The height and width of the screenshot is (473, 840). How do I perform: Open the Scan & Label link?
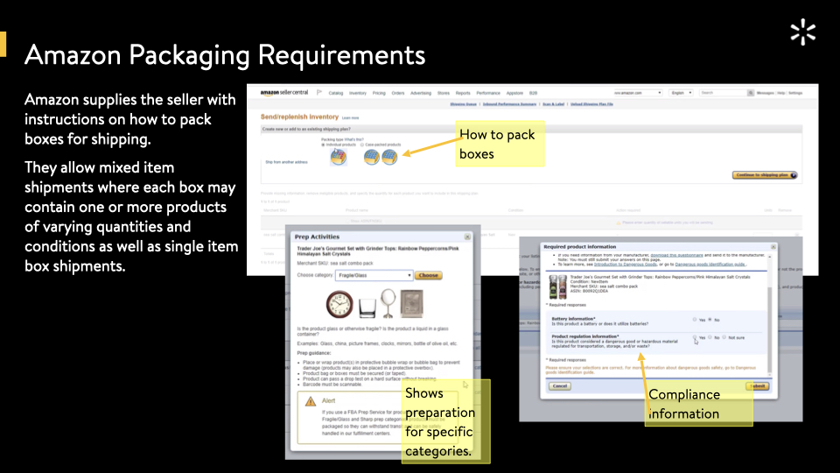pyautogui.click(x=553, y=104)
